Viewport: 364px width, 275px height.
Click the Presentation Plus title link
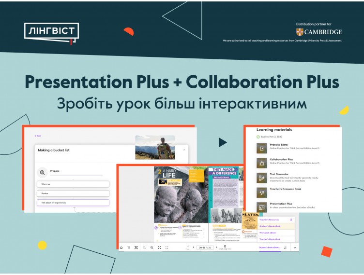click(281, 204)
